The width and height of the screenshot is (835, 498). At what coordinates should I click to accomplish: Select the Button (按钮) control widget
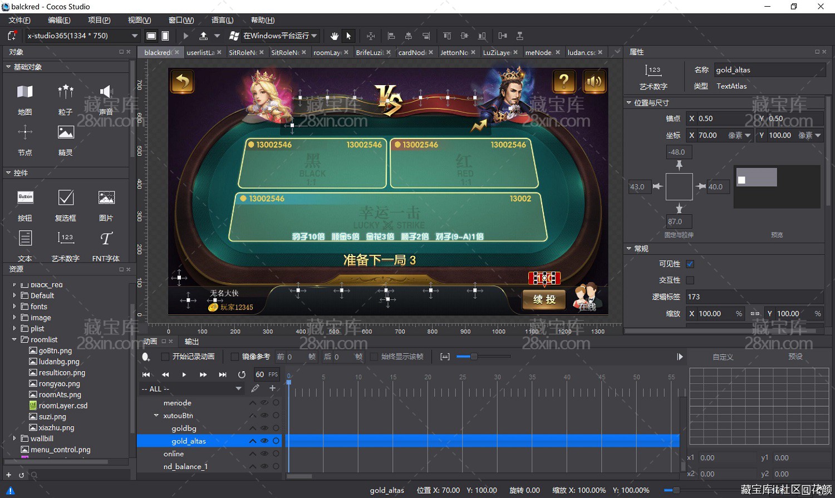point(25,205)
